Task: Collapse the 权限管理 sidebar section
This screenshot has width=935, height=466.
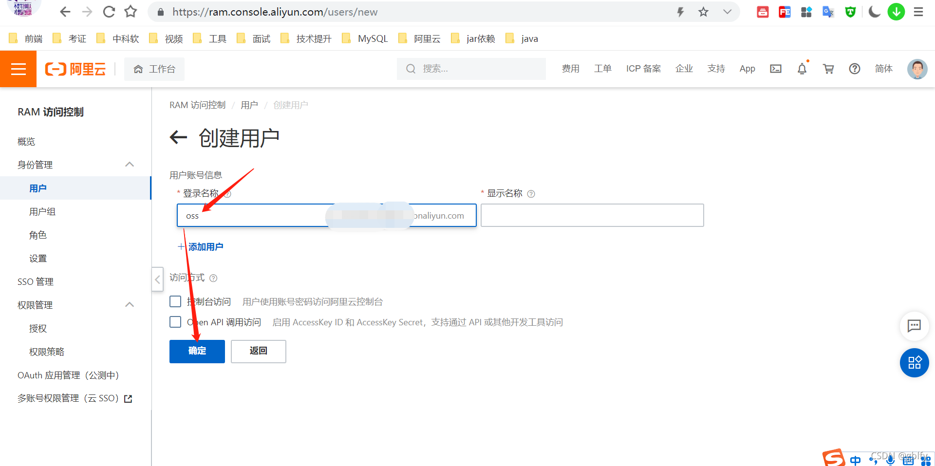Action: point(130,304)
